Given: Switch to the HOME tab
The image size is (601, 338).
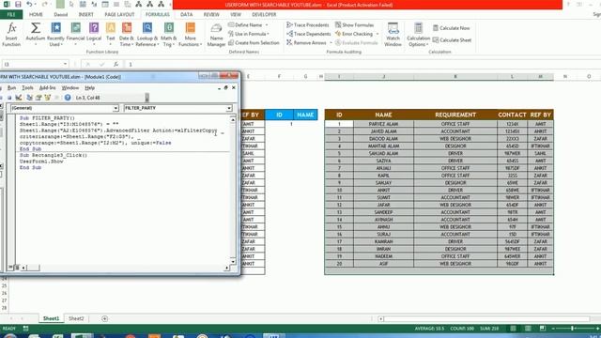Looking at the screenshot, I should [x=36, y=15].
